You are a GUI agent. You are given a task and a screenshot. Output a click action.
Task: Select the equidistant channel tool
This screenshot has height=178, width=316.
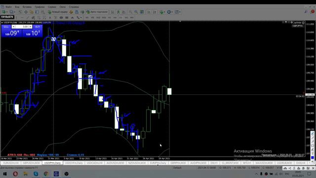(33, 18)
